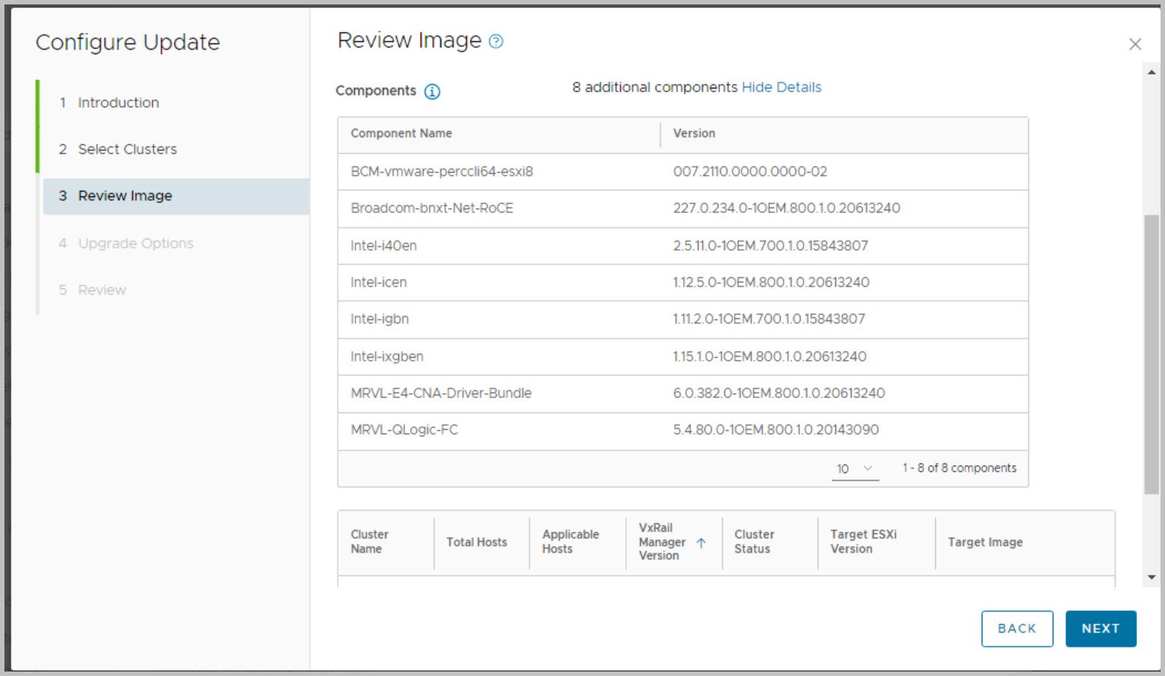
Task: Click the Upgrade Options step
Action: 135,243
